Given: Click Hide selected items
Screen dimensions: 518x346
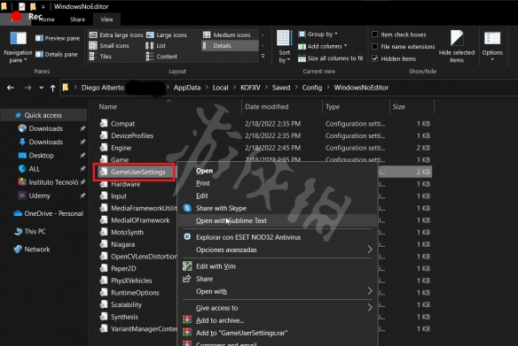Looking at the screenshot, I should click(x=457, y=46).
